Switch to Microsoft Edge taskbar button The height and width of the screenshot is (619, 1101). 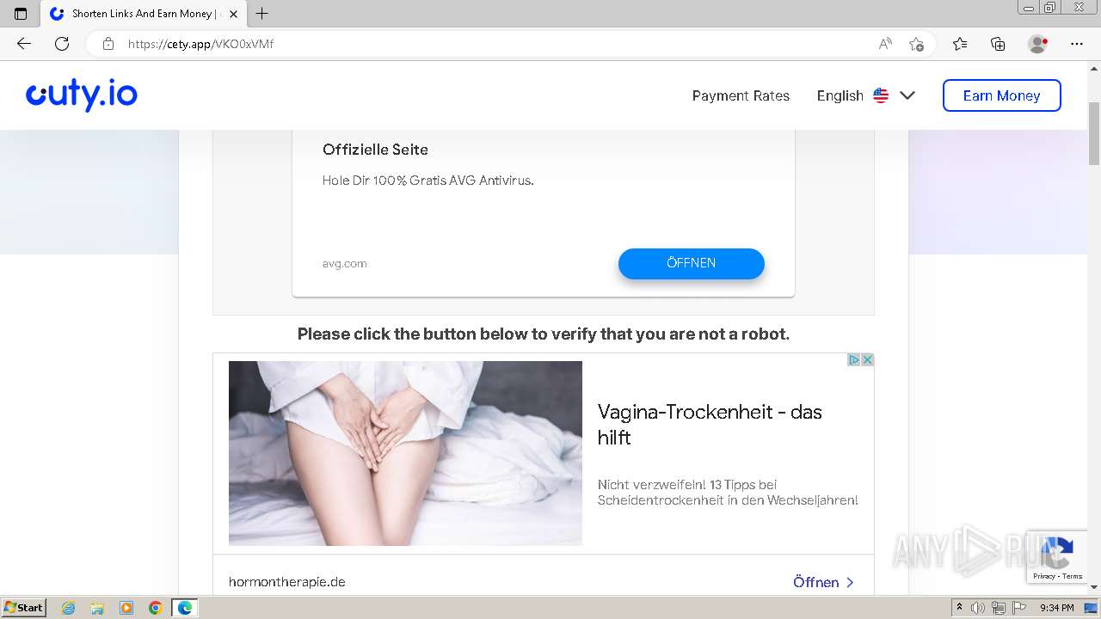pos(185,608)
